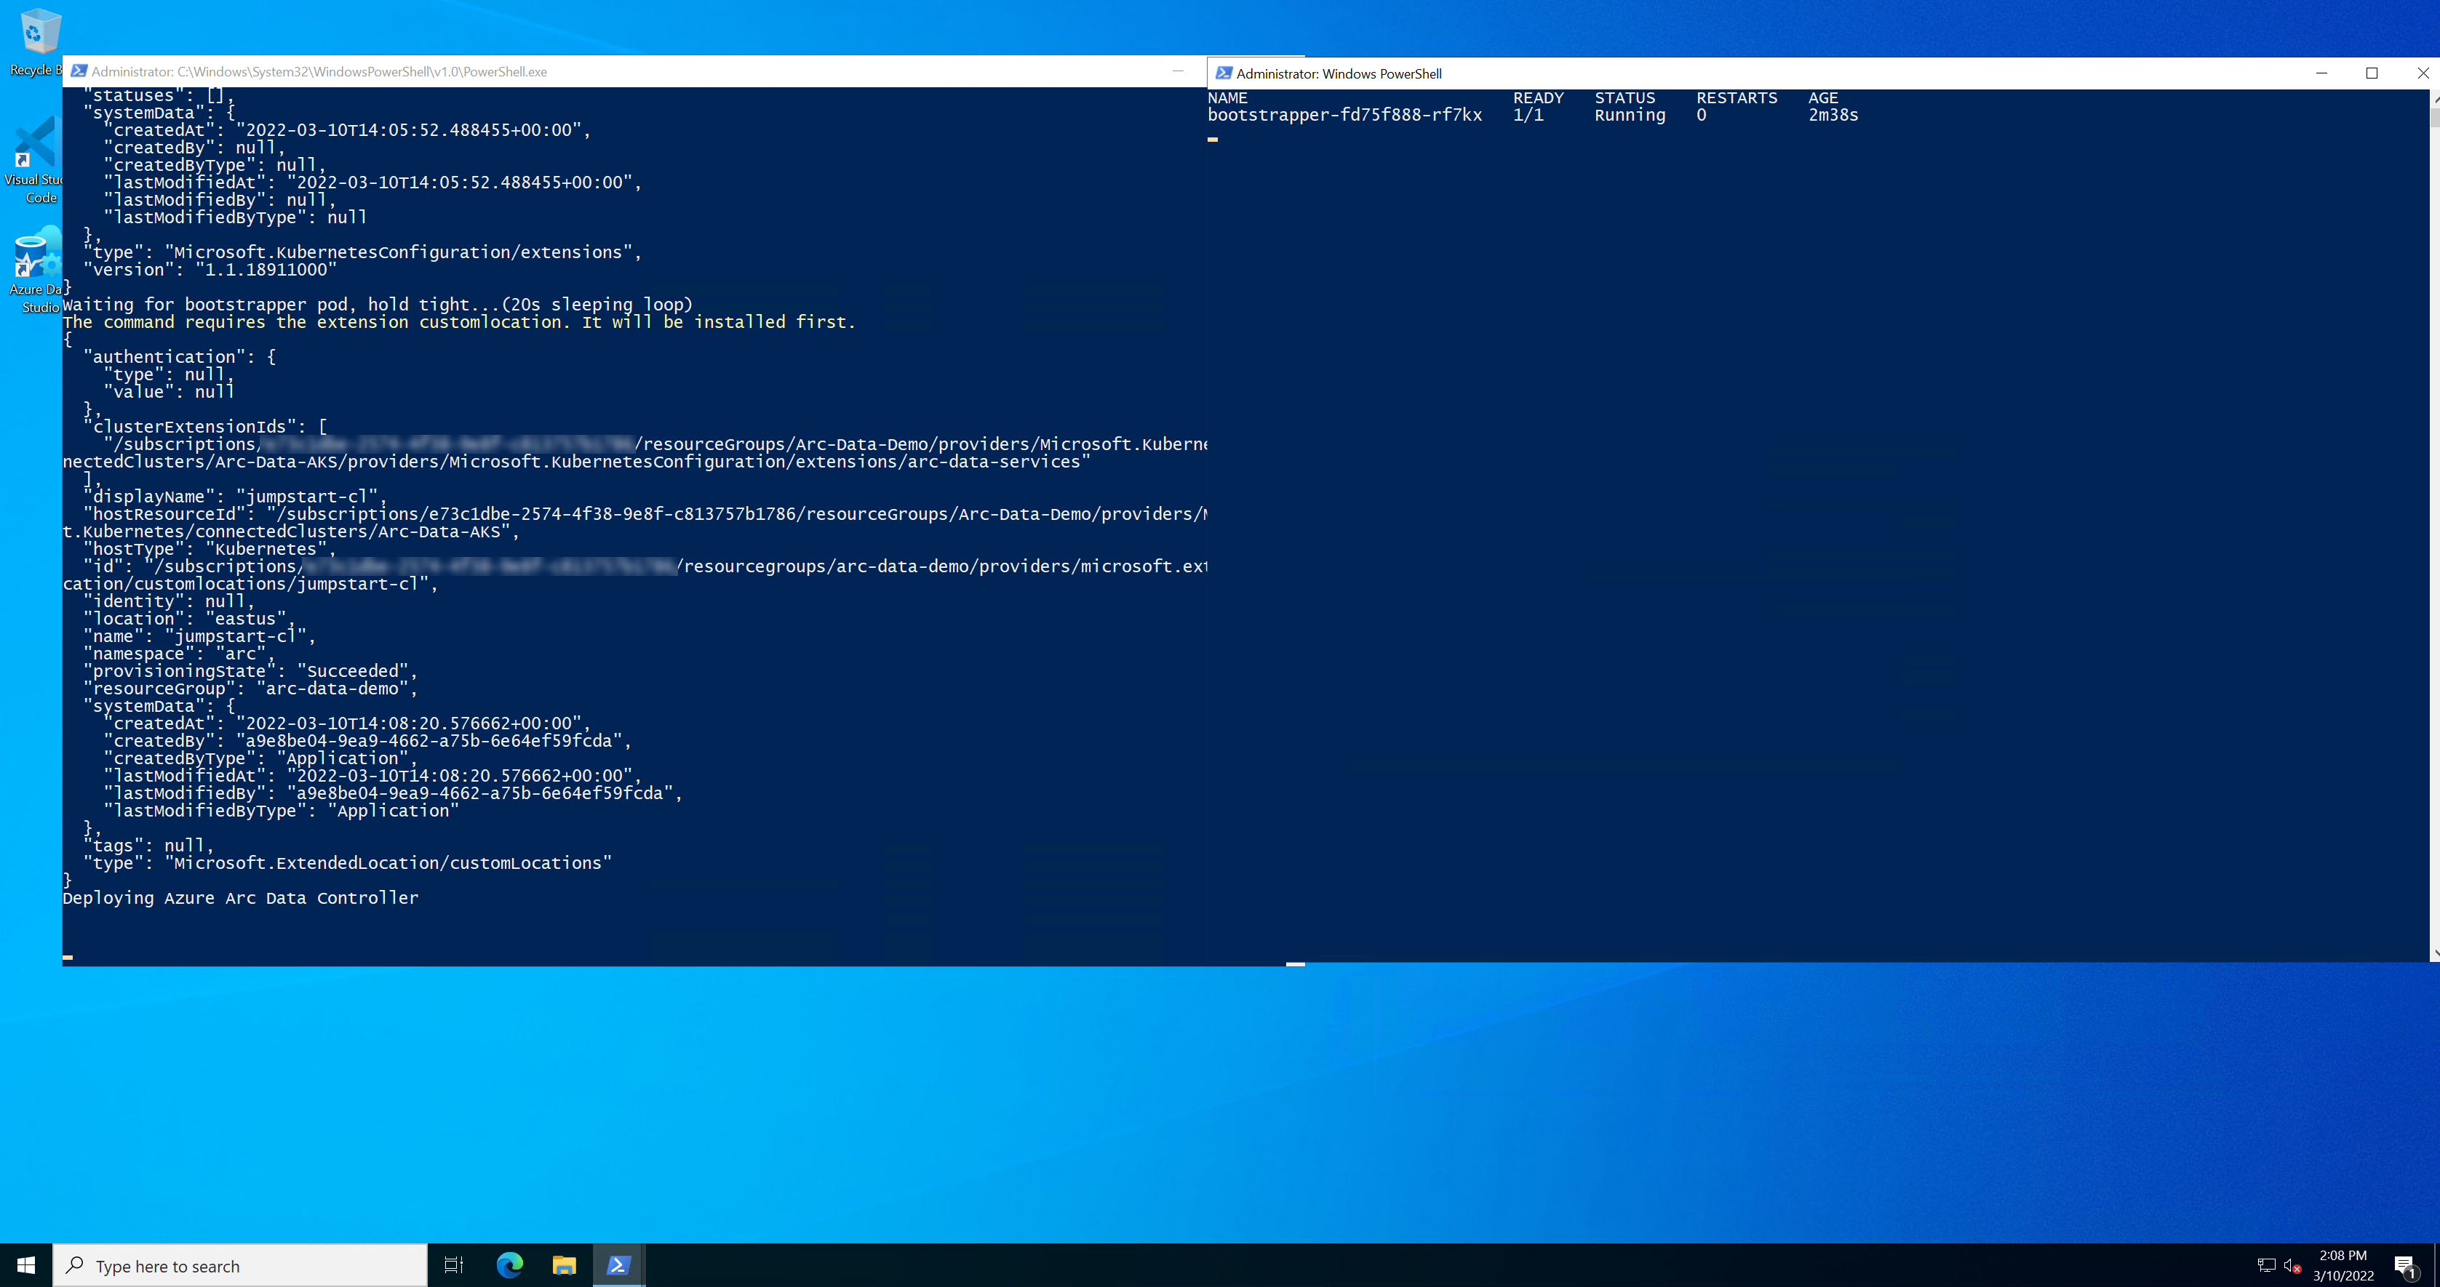2440x1287 pixels.
Task: Close the Administrator: Windows PowerShell window
Action: pyautogui.click(x=2422, y=73)
